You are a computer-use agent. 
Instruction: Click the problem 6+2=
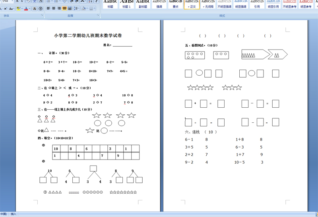click(48, 62)
